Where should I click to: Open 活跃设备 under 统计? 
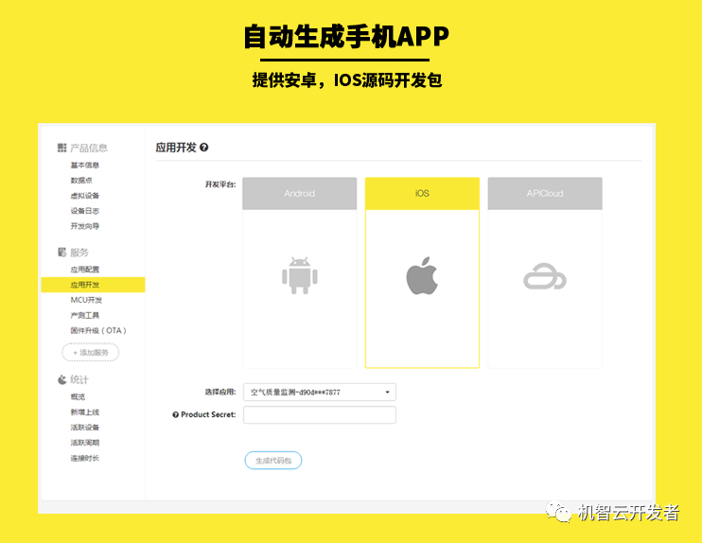click(84, 428)
